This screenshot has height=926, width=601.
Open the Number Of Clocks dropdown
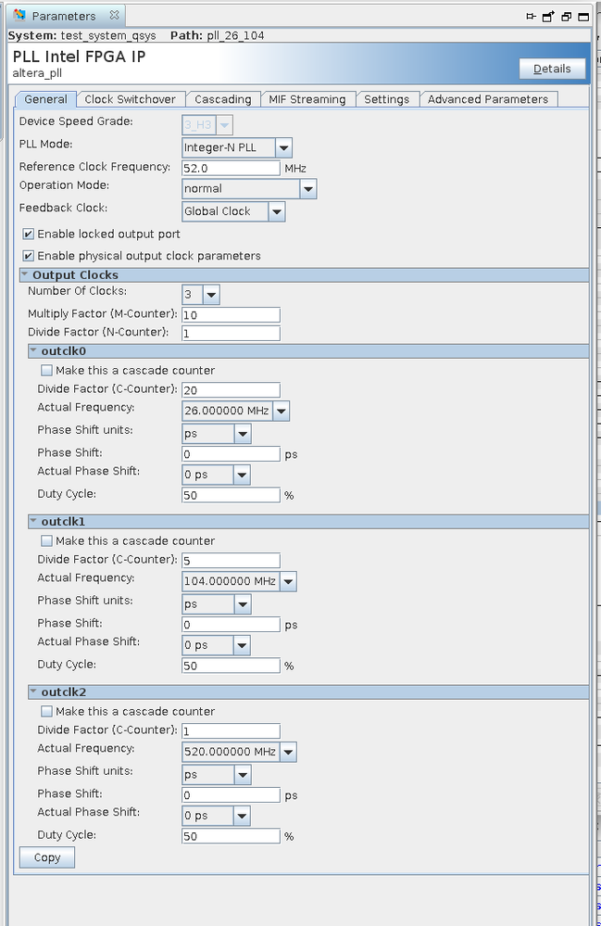[x=211, y=296]
